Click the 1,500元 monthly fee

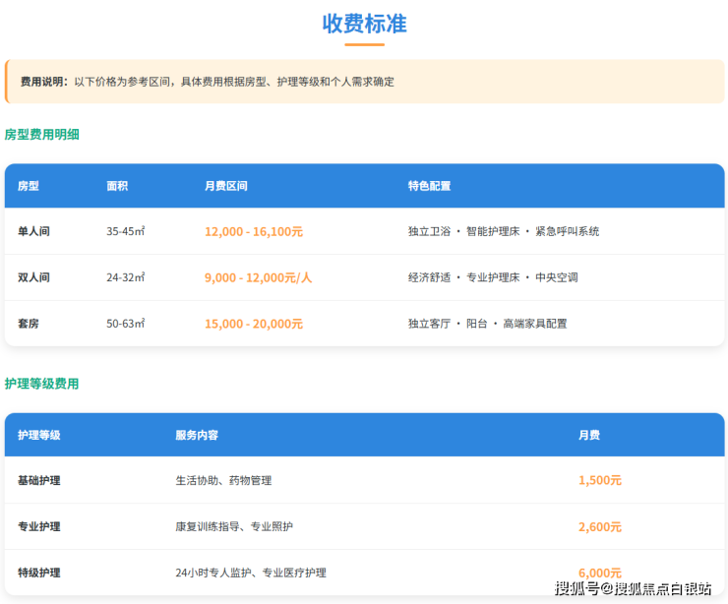[599, 480]
